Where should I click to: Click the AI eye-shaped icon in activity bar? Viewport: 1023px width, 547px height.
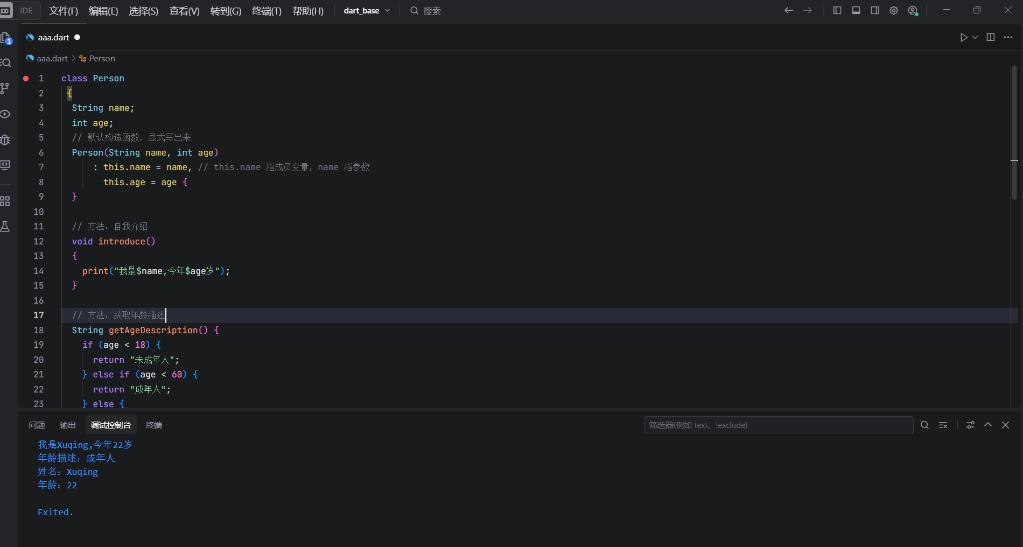5,114
